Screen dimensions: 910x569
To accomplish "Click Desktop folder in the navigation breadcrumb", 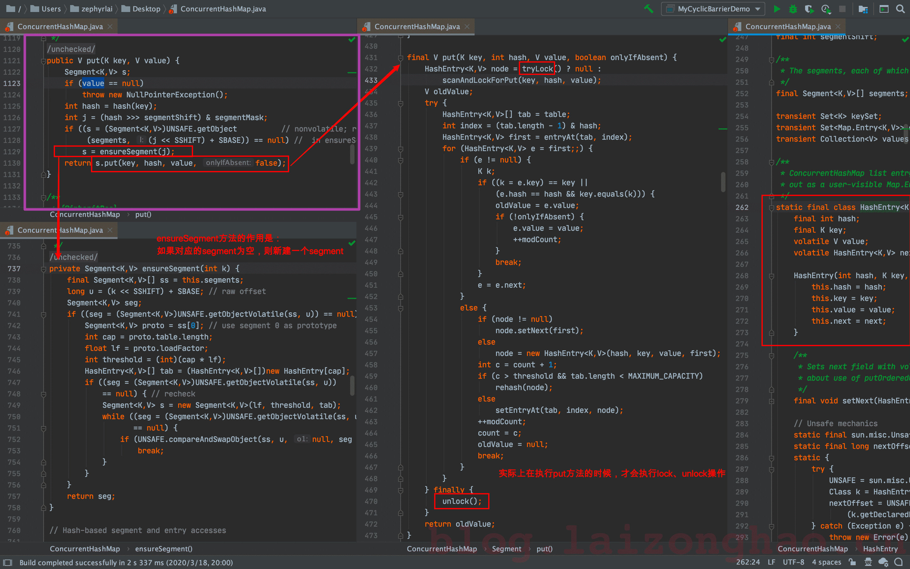I will click(x=146, y=9).
